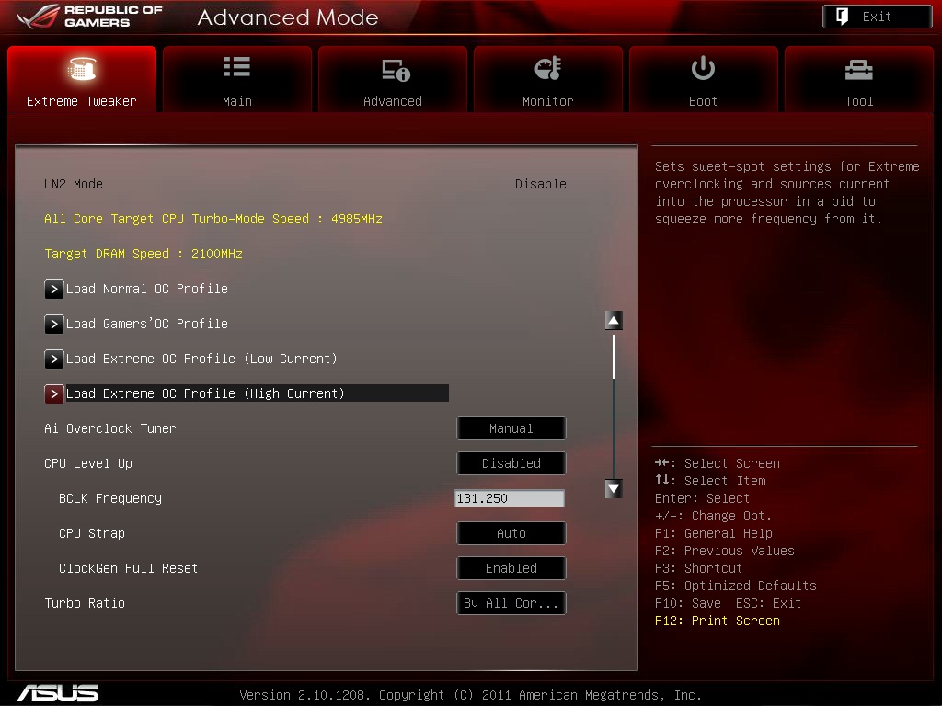942x706 pixels.
Task: Expand the Turbo Ratio dropdown
Action: [x=511, y=603]
